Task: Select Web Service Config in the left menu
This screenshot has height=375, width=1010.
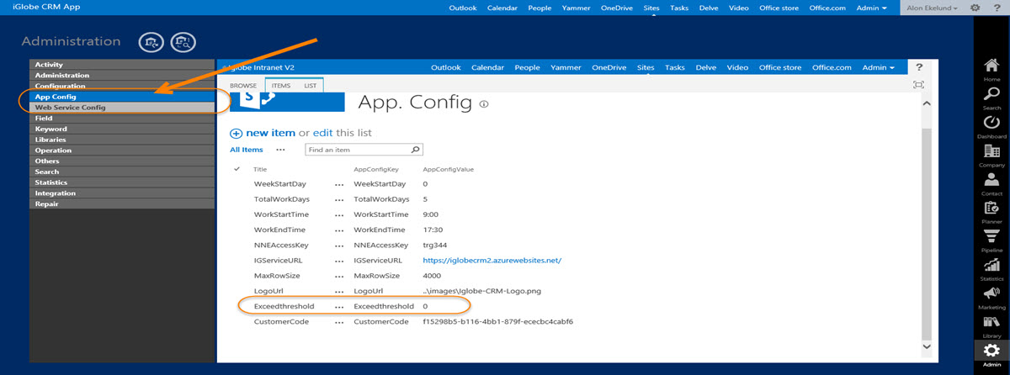Action: [122, 108]
